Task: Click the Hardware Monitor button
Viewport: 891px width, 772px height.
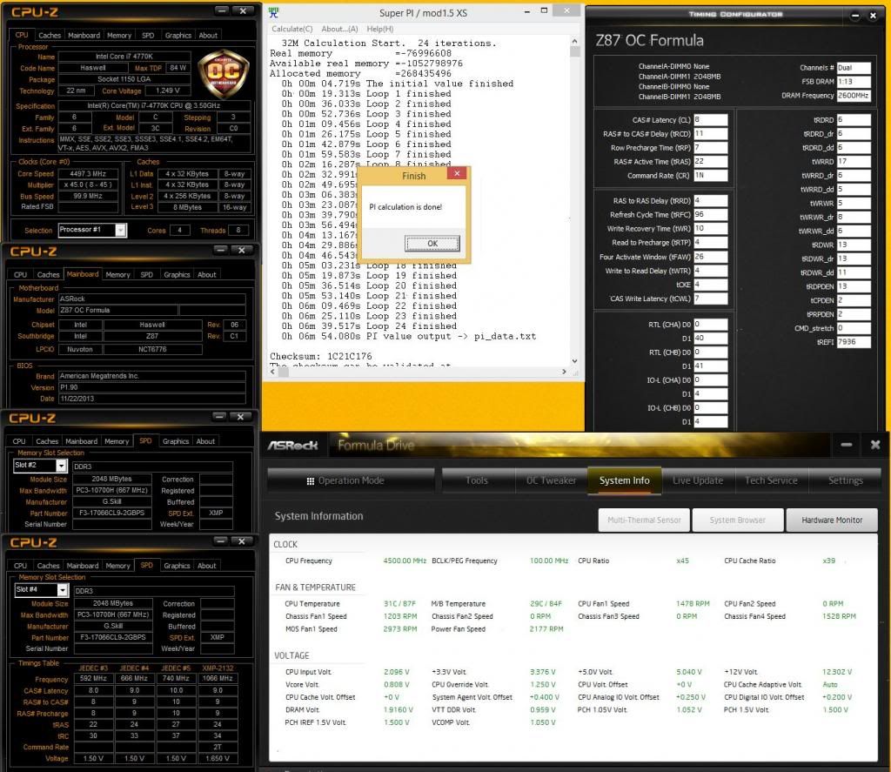Action: 832,520
